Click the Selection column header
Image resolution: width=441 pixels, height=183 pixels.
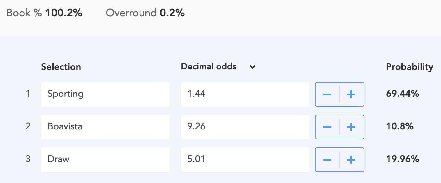click(61, 67)
